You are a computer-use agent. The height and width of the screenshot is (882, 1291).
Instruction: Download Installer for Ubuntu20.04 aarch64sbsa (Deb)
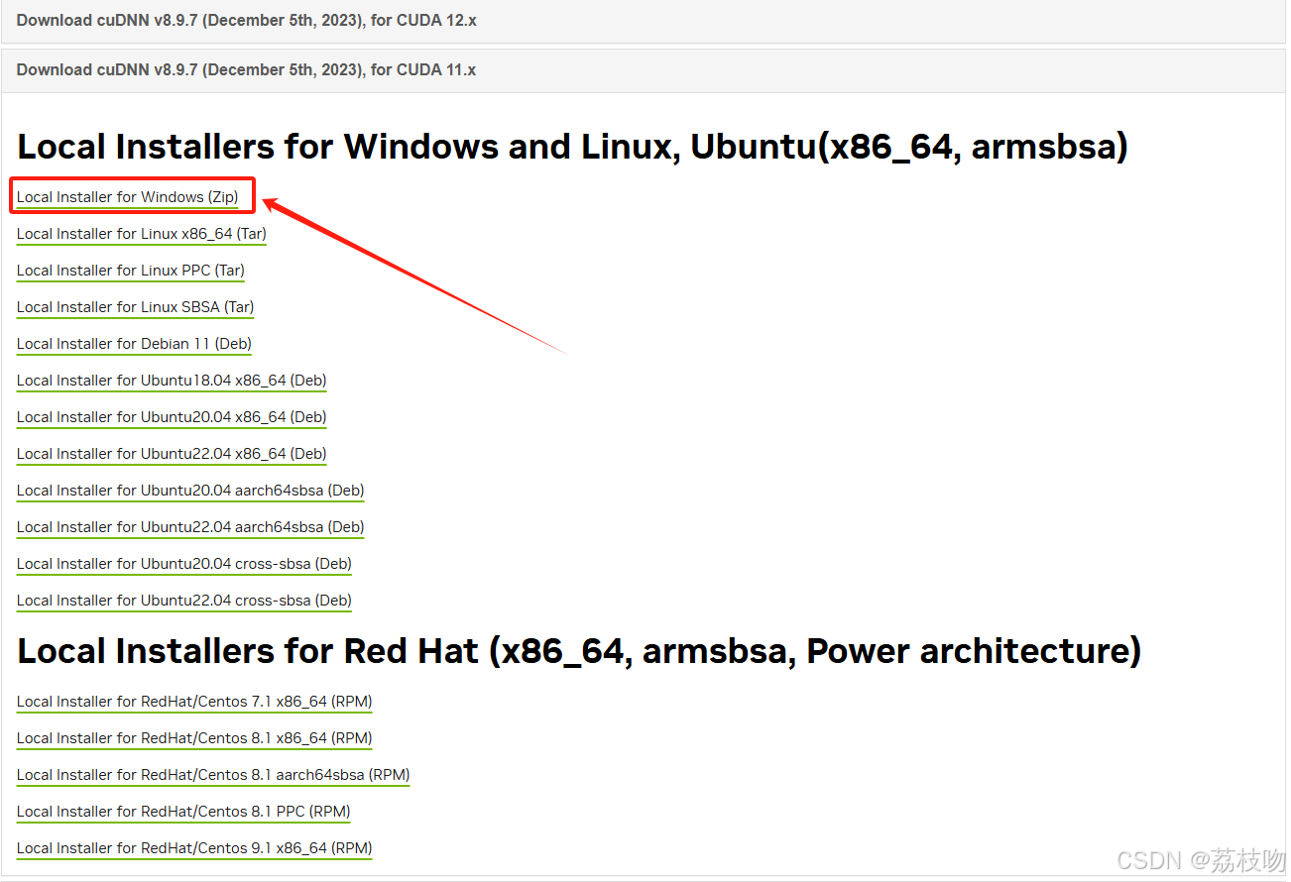pos(190,491)
